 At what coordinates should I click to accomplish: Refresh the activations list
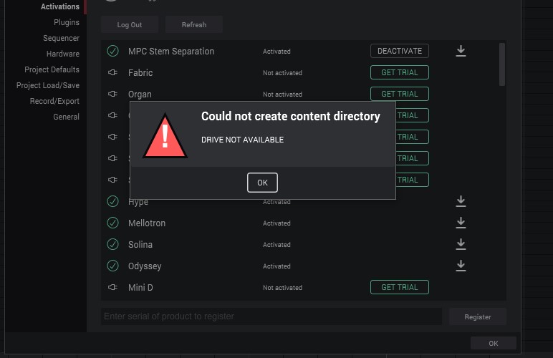(194, 24)
